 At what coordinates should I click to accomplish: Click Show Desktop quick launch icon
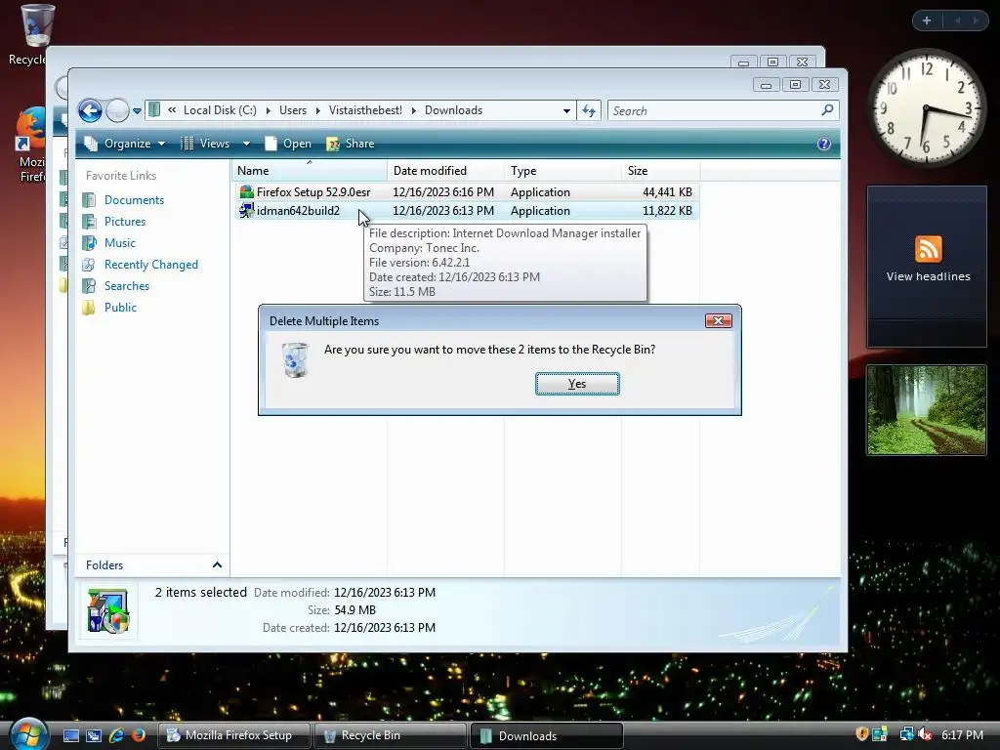(x=70, y=735)
